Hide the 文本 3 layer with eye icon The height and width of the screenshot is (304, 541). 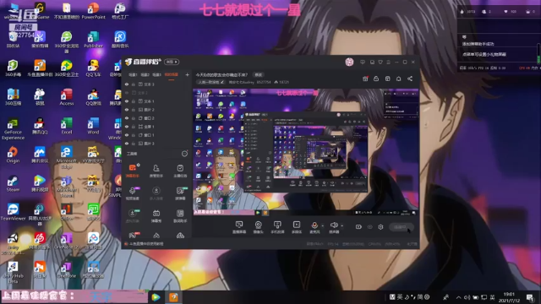pyautogui.click(x=127, y=84)
